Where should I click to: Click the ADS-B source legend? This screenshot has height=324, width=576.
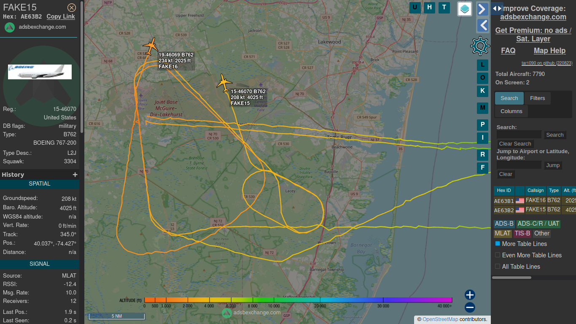click(504, 224)
